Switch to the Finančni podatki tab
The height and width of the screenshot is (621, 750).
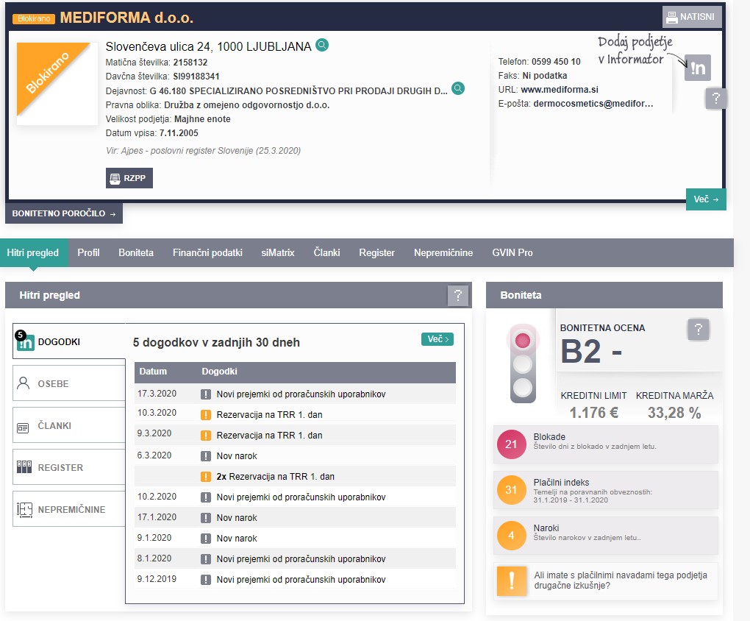tap(207, 252)
